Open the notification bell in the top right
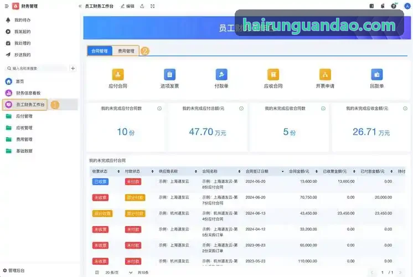The height and width of the screenshot is (277, 413). coord(383,6)
